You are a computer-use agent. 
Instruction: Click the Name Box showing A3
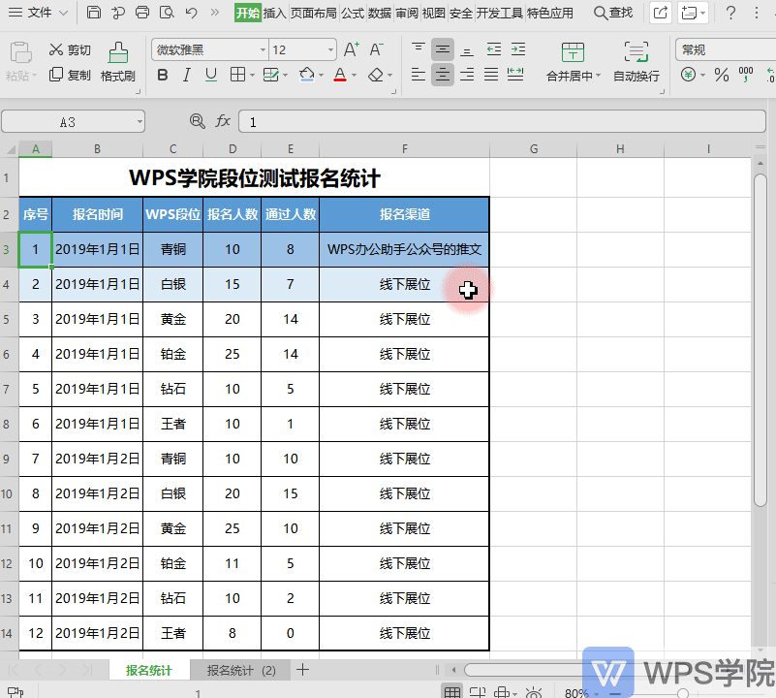74,121
